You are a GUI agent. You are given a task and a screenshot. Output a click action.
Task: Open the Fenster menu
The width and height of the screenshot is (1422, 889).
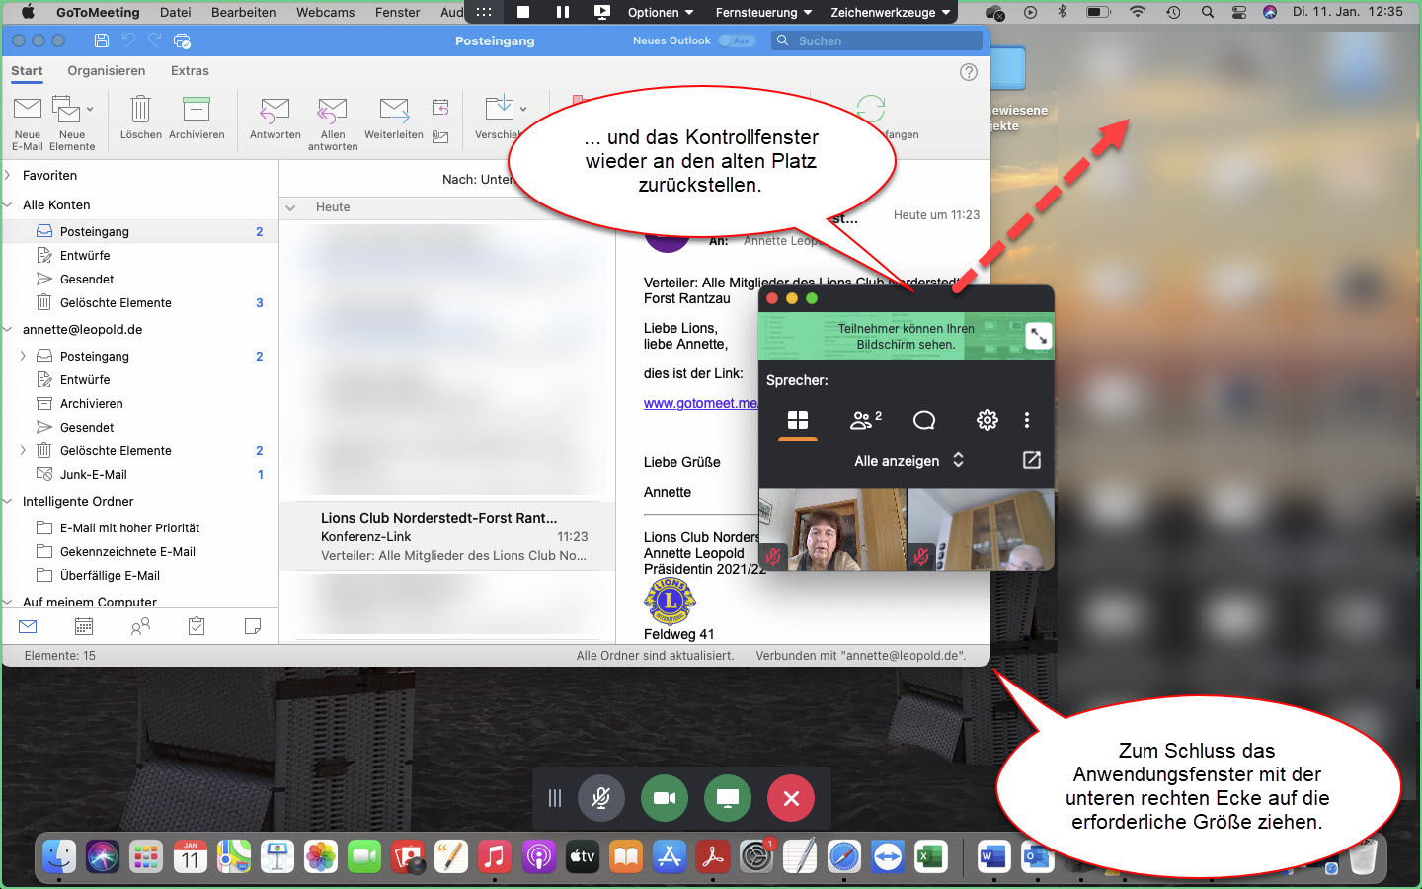pos(397,12)
